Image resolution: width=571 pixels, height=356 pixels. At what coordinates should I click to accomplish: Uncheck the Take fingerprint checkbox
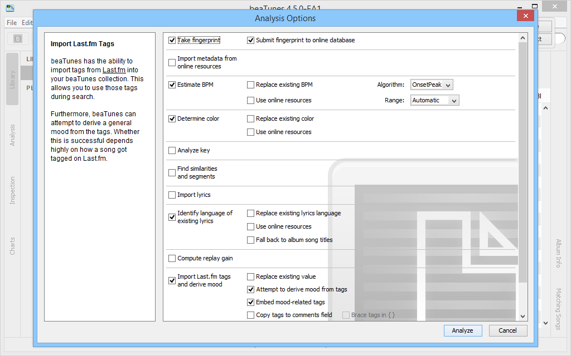(172, 40)
